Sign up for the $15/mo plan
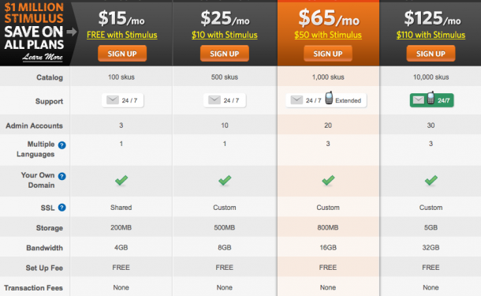Screen dimensions: 481x296 (x=122, y=54)
